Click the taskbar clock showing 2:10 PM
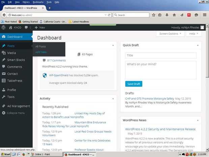The width and height of the screenshot is (209, 157). tap(202, 154)
